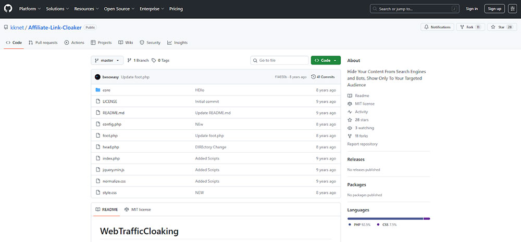Viewport: 521px width, 242px height.
Task: Click the history clock icon by 41 Commits
Action: point(313,77)
